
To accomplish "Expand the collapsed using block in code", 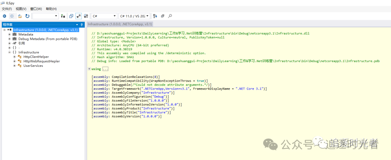I will (89, 69).
